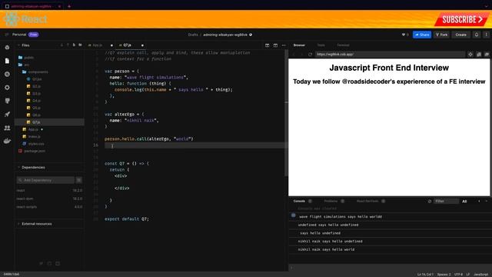This screenshot has height=277, width=492.
Task: Click the SUBSCRIBE banner button
Action: [461, 20]
